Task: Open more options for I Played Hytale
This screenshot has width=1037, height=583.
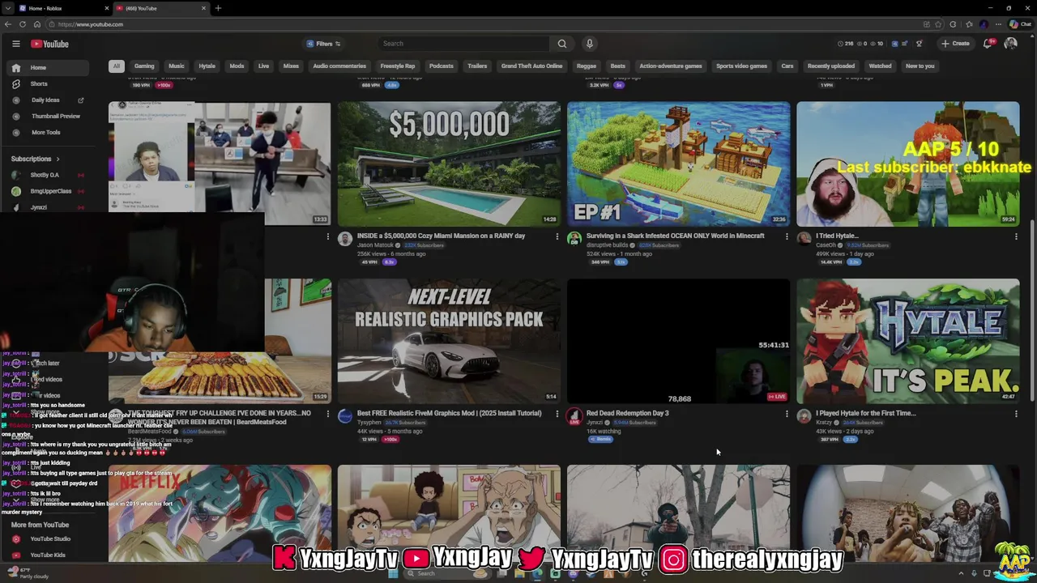Action: 1016,414
